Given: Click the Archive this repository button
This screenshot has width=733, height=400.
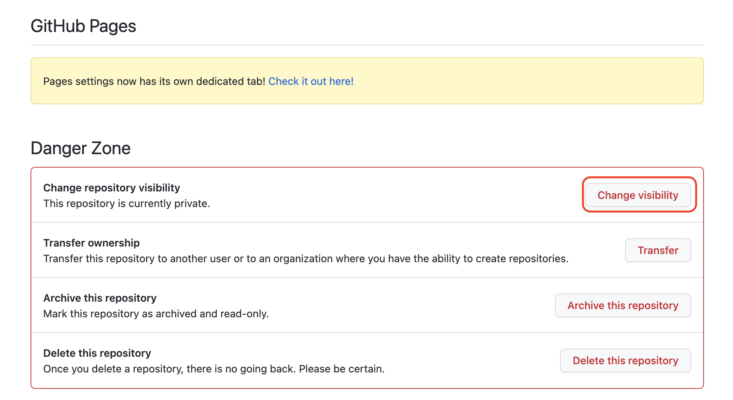Looking at the screenshot, I should [623, 305].
